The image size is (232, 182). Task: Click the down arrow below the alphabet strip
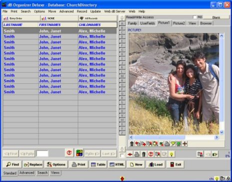coord(122,149)
